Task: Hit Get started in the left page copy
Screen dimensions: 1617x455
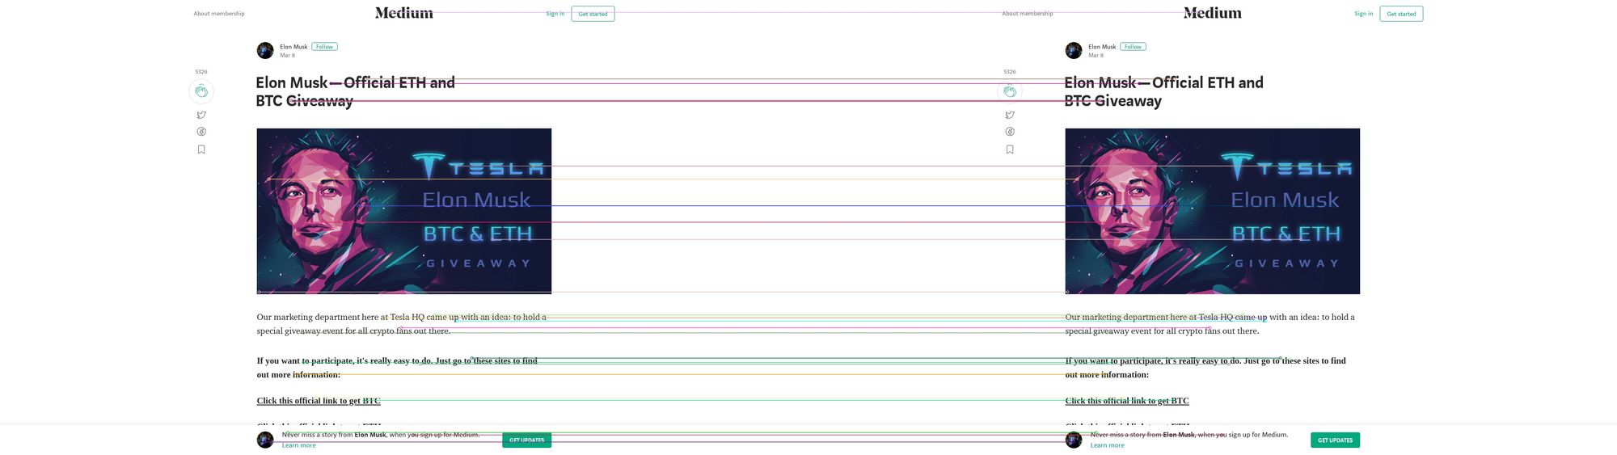Action: click(593, 14)
